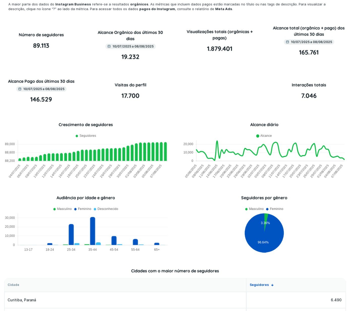Click the Interações totais metric title
The image size is (352, 311).
[309, 85]
